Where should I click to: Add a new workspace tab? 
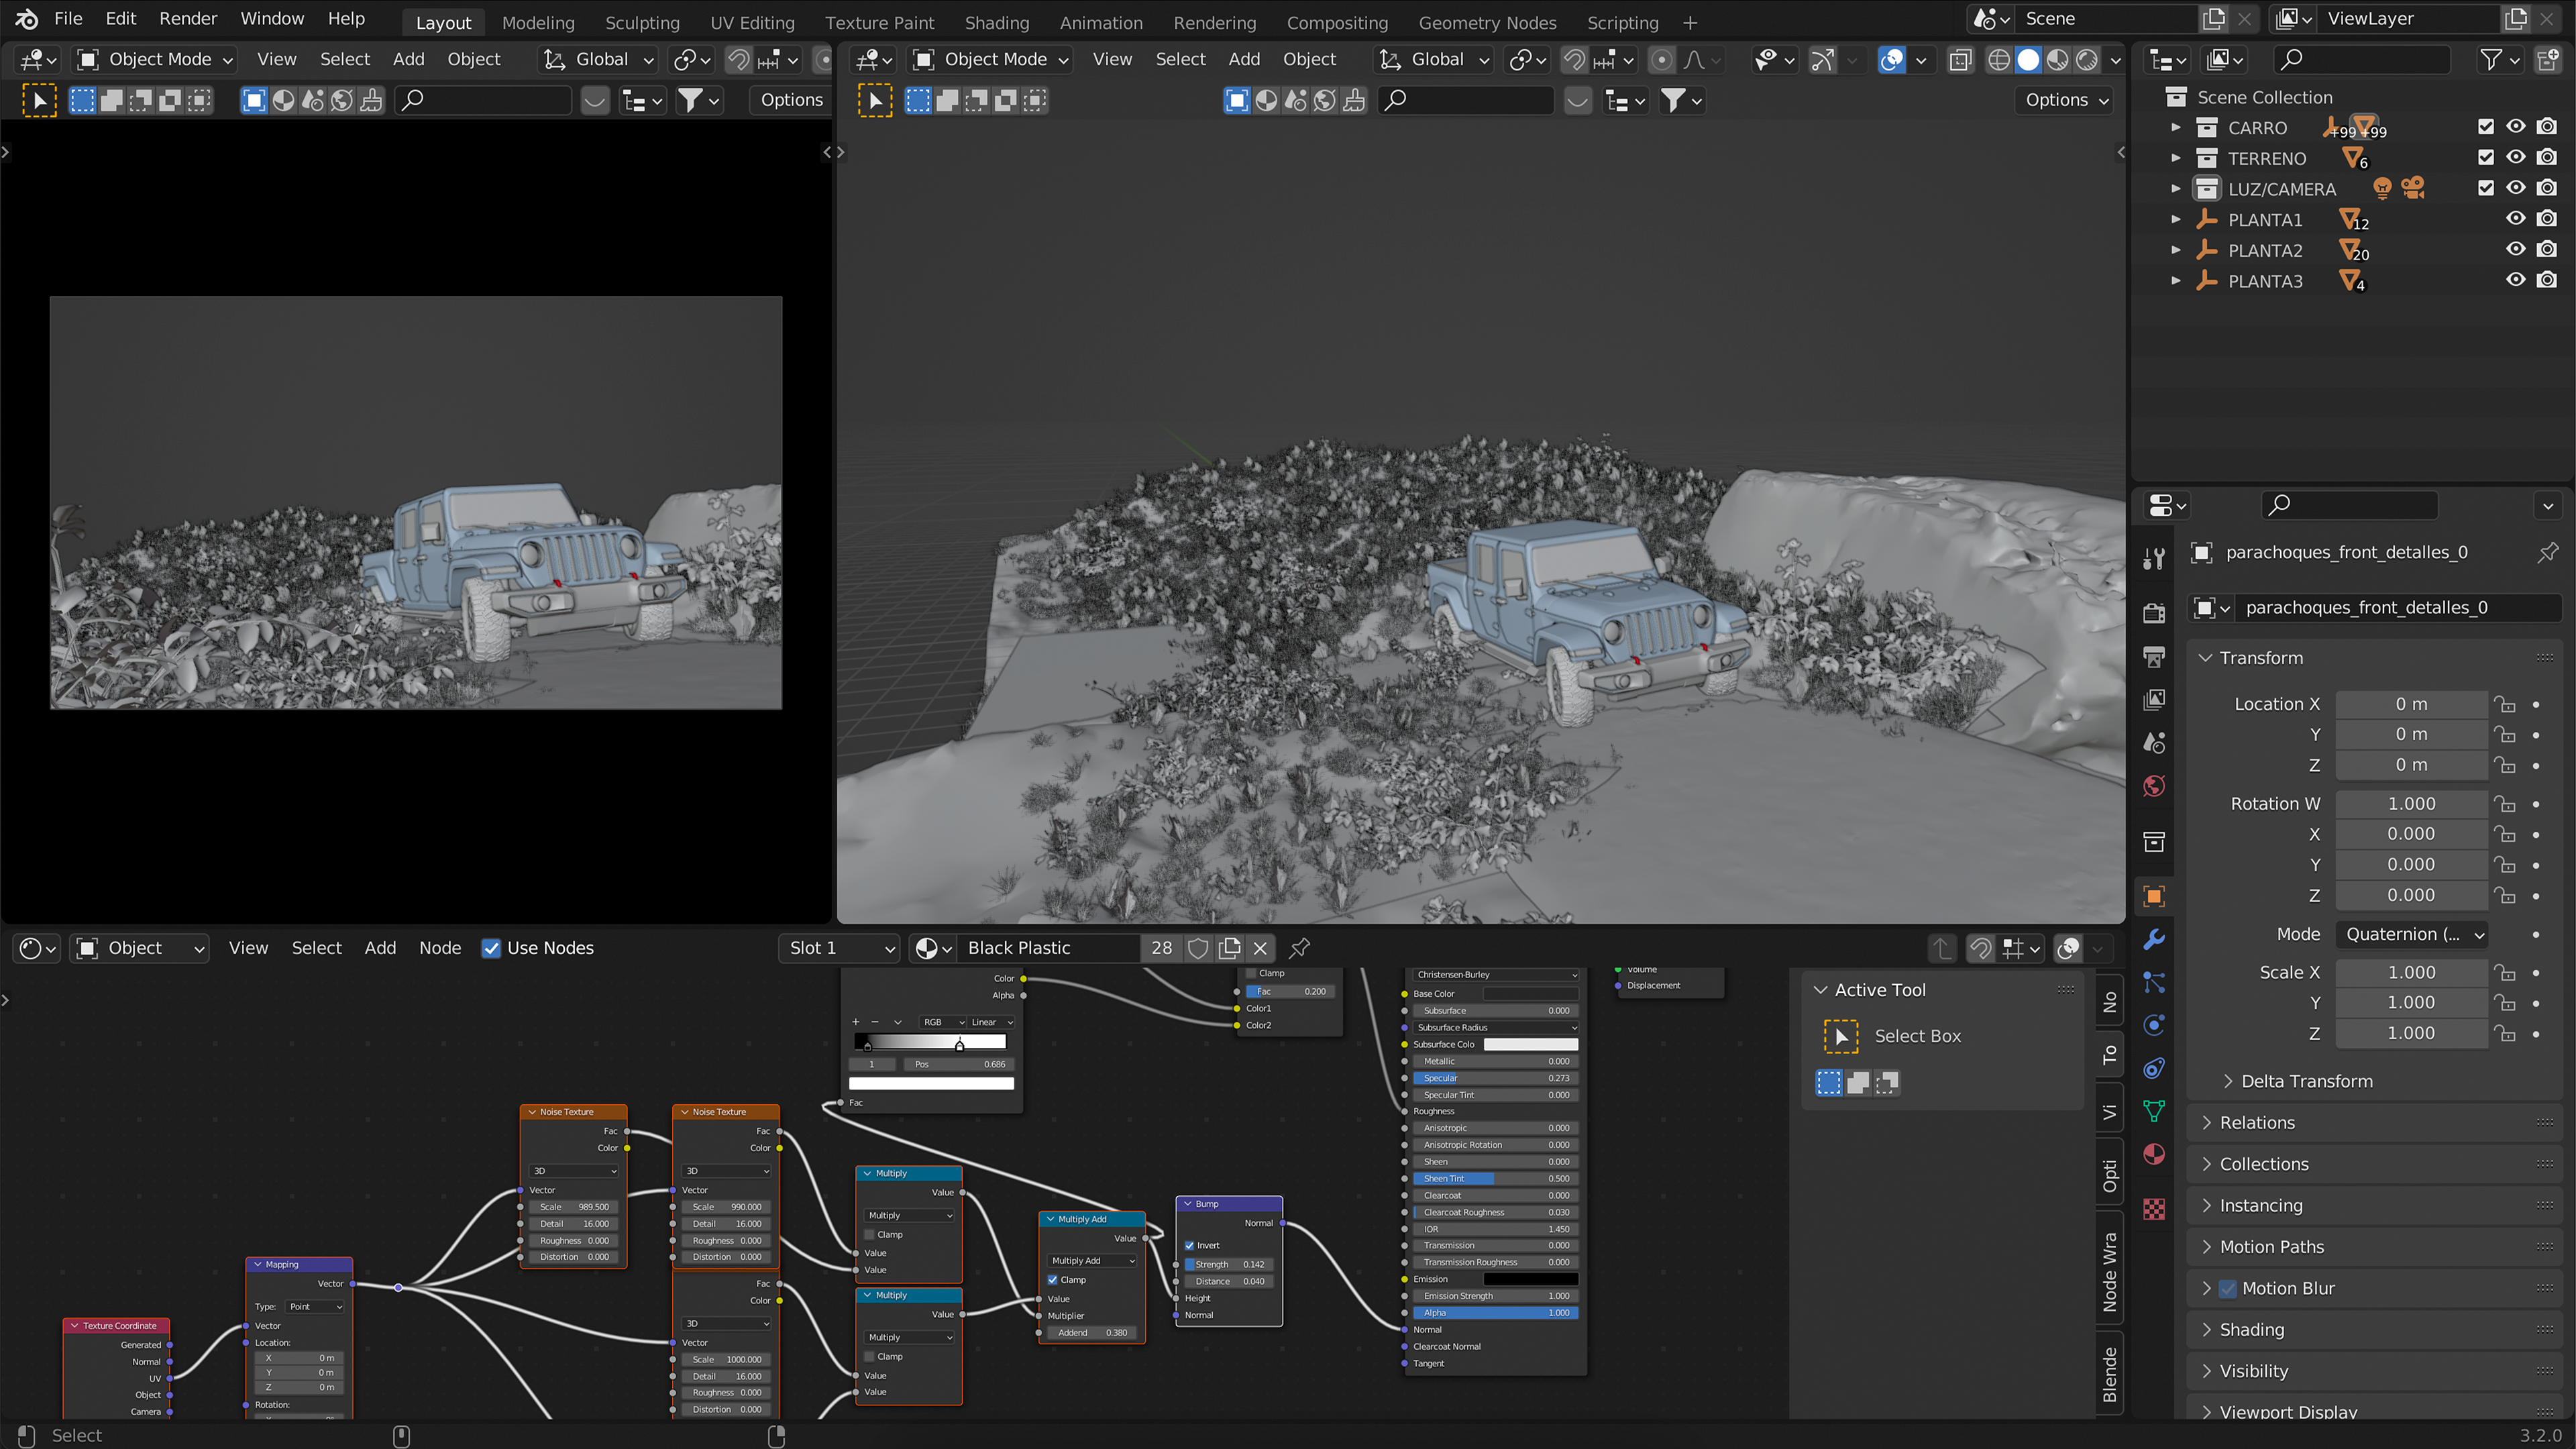1690,22
